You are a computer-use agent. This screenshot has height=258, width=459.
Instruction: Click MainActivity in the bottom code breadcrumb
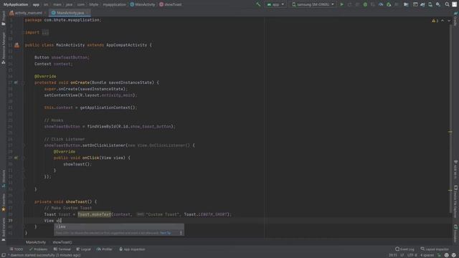(x=36, y=242)
